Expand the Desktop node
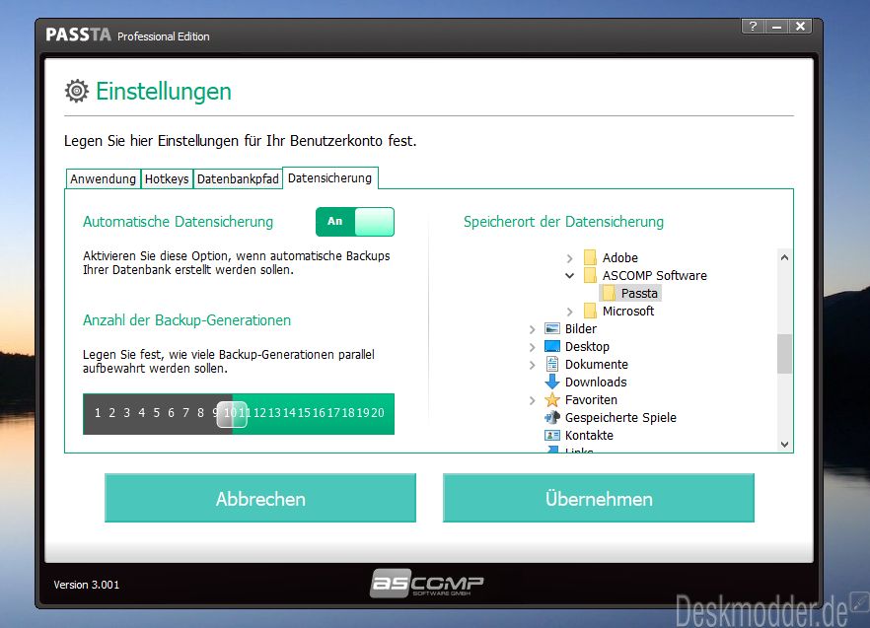 (x=532, y=347)
